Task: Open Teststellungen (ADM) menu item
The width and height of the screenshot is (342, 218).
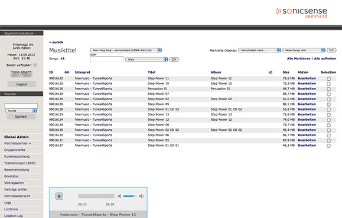Action: [x=20, y=163]
